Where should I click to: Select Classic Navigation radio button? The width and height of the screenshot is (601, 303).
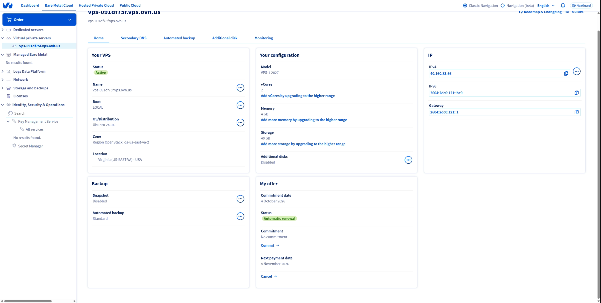[465, 6]
